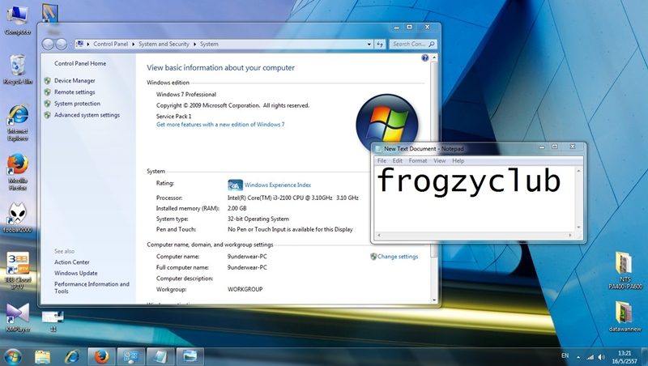This screenshot has width=648, height=366.
Task: Click the System window scroll up arrow
Action: pos(434,57)
